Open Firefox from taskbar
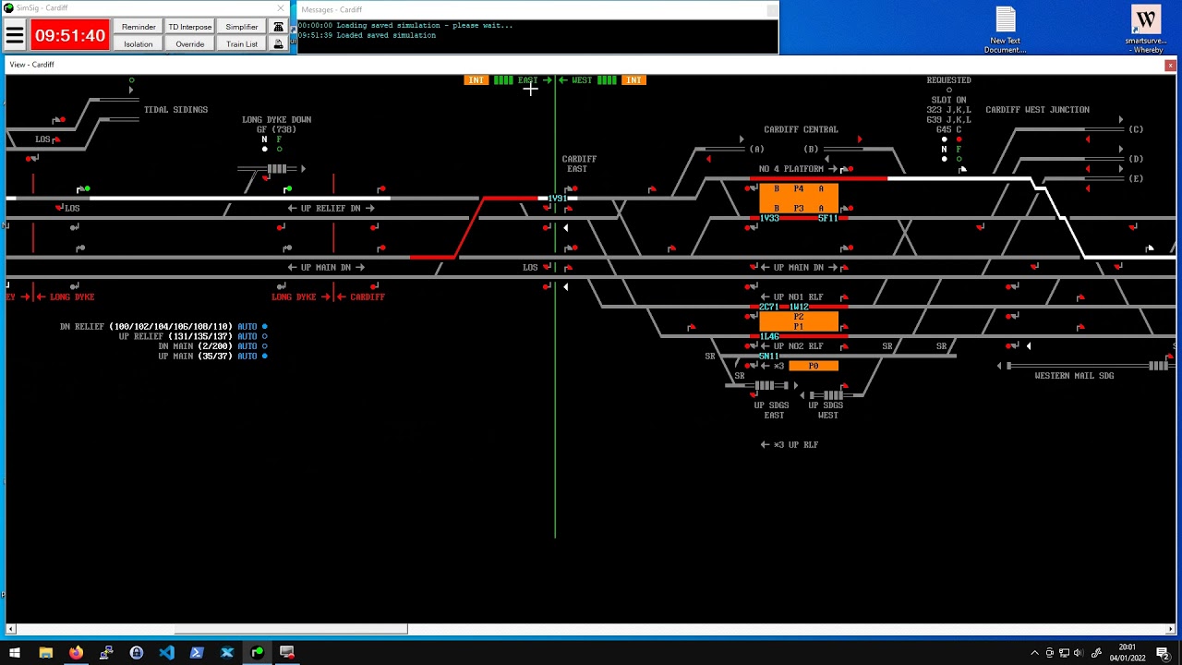Viewport: 1182px width, 665px height. pyautogui.click(x=76, y=653)
